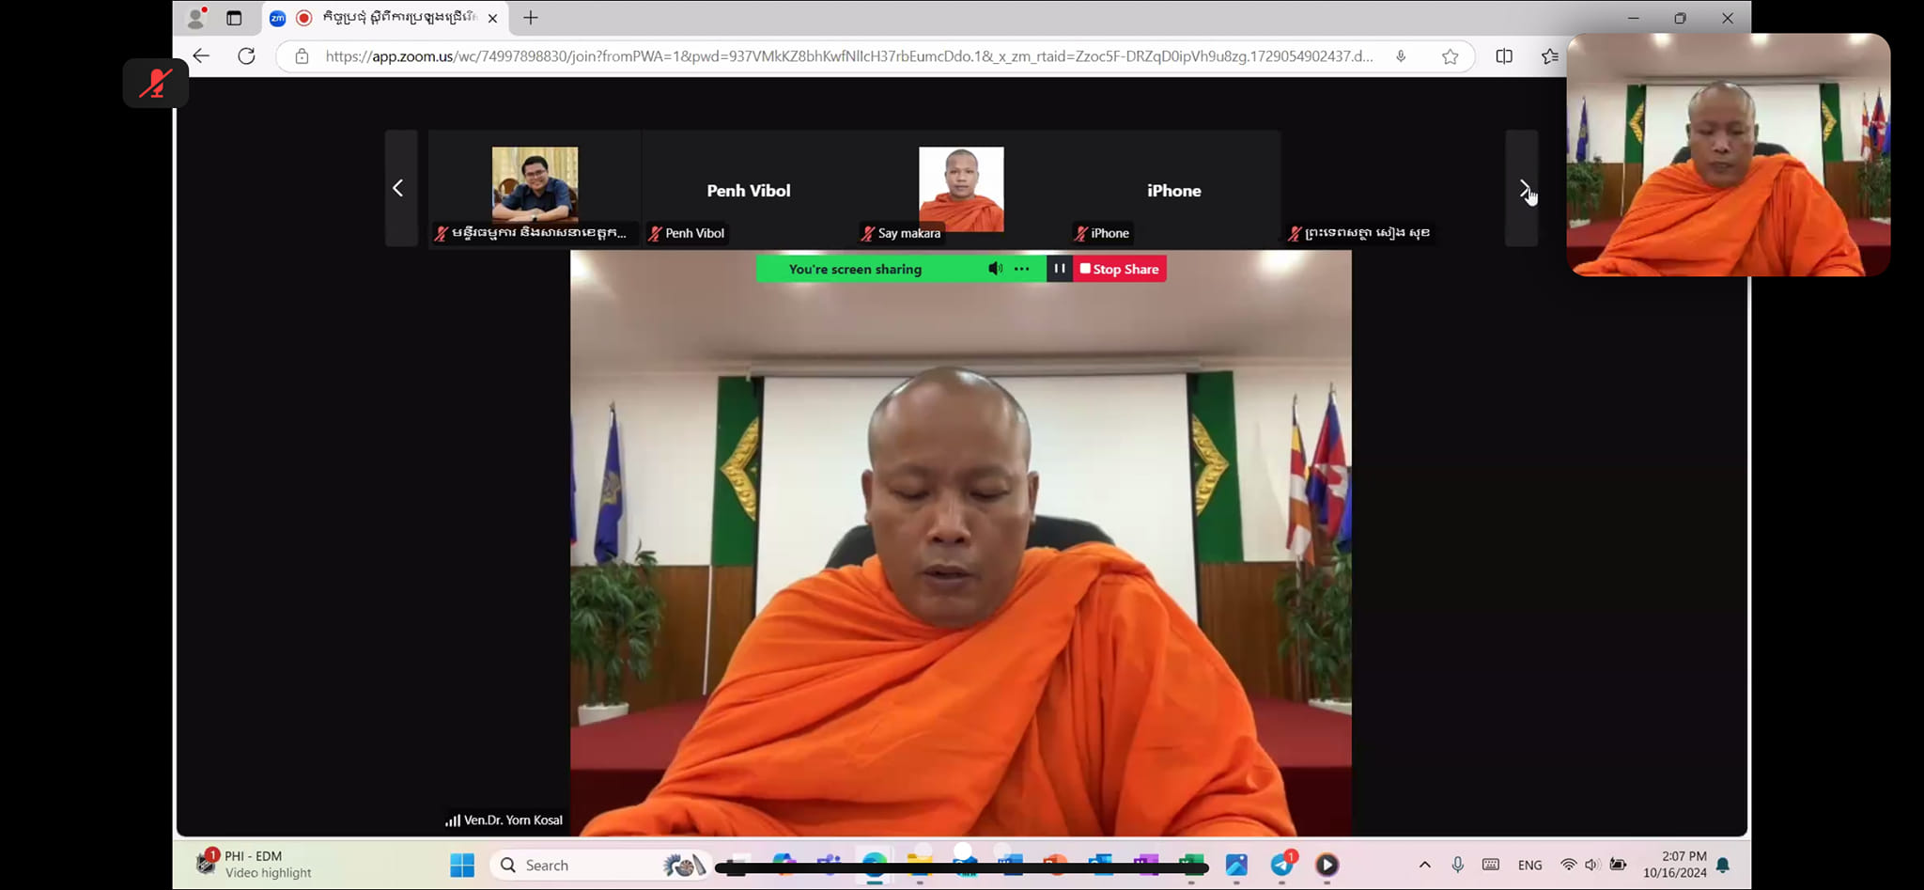Open a new browser tab
Screen dimensions: 1924x890
(531, 18)
